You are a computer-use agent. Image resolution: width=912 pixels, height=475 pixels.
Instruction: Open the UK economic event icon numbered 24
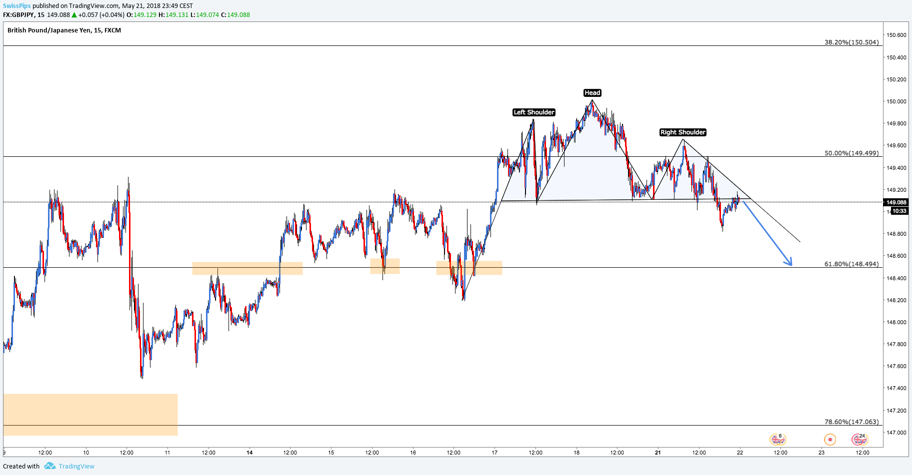[859, 439]
